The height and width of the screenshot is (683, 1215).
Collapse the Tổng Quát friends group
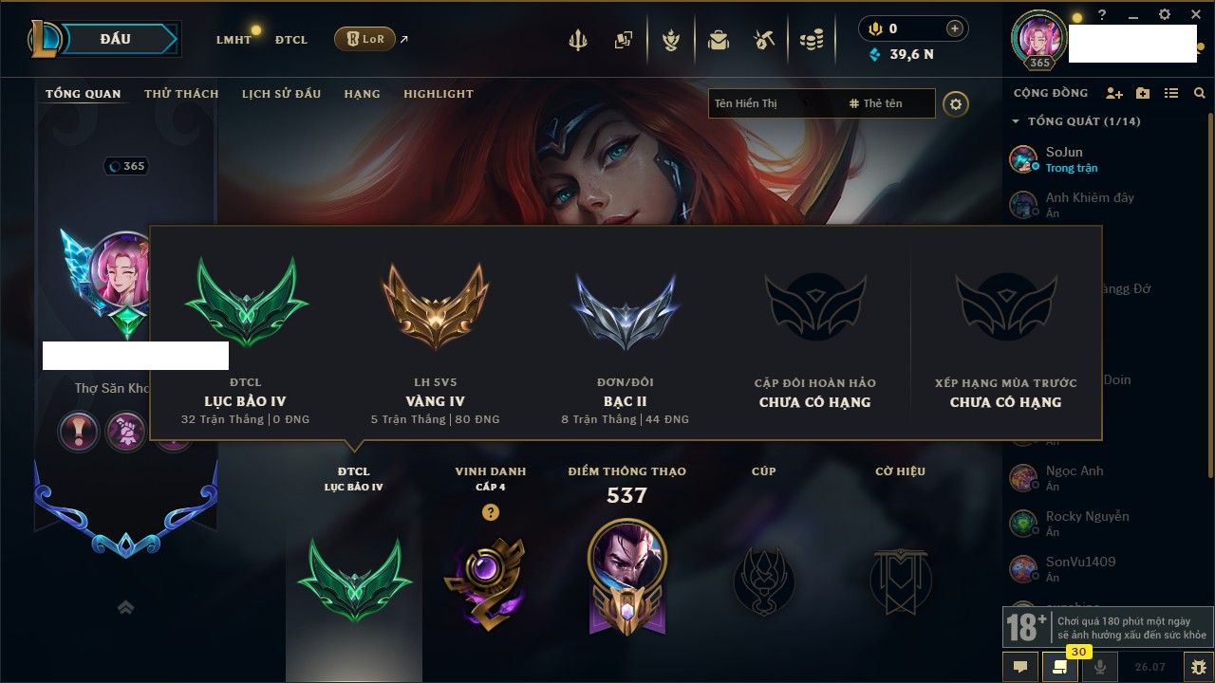pos(1016,121)
